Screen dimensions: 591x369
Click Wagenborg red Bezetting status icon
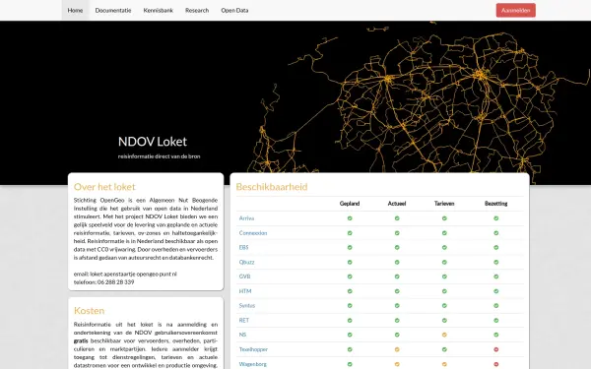click(496, 364)
